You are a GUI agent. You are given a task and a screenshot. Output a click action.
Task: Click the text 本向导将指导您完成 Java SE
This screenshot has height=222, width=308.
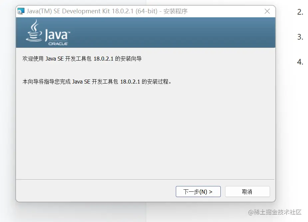coord(56,82)
